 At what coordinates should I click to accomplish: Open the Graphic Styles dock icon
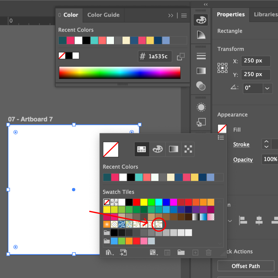201,122
